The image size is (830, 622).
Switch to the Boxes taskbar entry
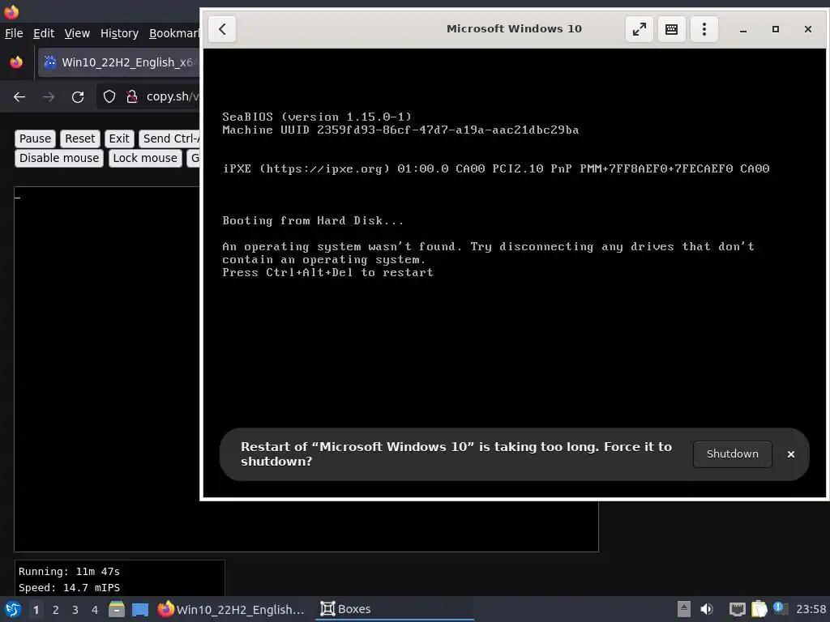coord(395,609)
